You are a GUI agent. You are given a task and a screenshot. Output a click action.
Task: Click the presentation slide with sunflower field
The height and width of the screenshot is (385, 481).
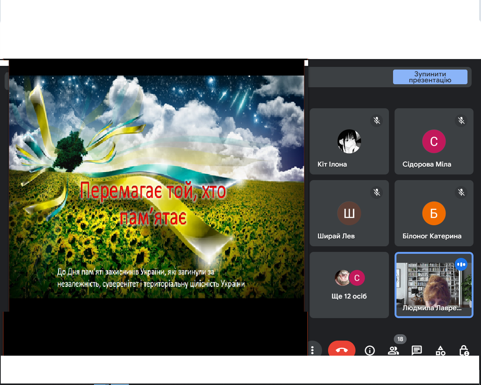[x=156, y=187]
